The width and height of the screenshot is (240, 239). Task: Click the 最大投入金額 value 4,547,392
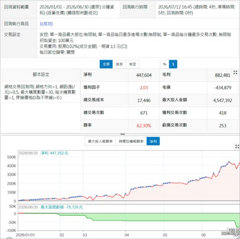(x=223, y=100)
